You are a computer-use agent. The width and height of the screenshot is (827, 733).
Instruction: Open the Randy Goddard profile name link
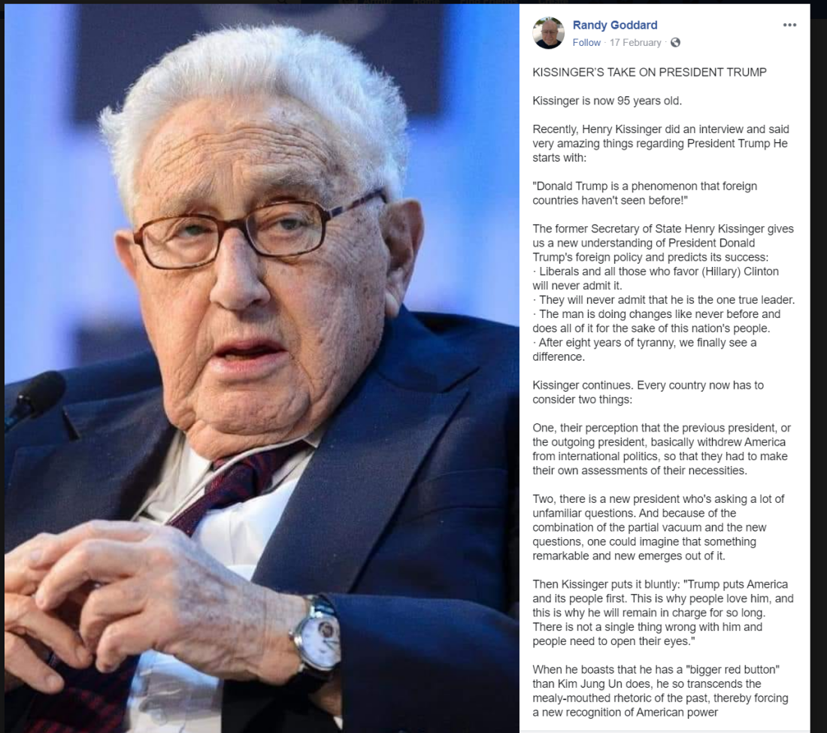point(615,25)
